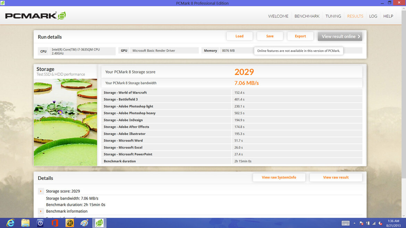Launch Microsoft Office from the taskbar
The height and width of the screenshot is (228, 406).
pos(55,223)
